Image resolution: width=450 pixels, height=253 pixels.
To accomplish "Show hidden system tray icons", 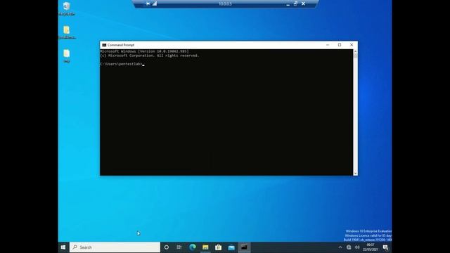I will (340, 247).
